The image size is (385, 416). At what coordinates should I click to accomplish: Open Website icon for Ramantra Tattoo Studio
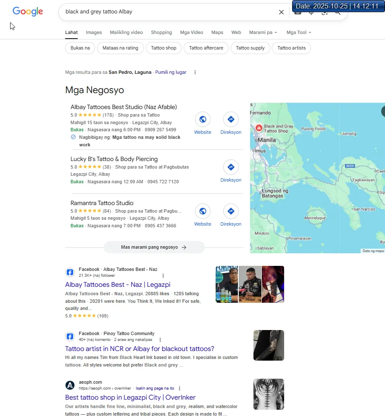click(203, 211)
